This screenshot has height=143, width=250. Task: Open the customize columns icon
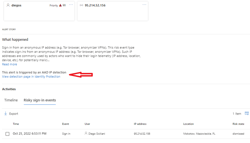[x=247, y=113]
